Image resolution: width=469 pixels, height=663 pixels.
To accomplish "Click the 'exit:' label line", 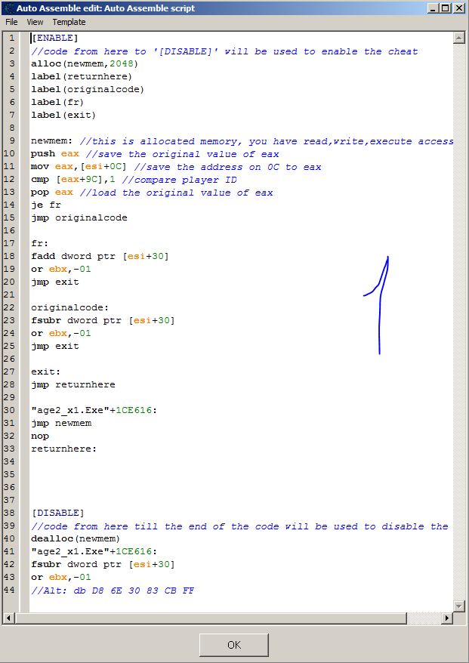I will click(x=45, y=372).
